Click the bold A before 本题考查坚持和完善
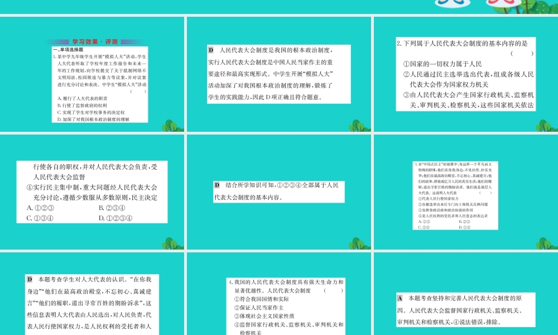Image resolution: width=558 pixels, height=335 pixels. pyautogui.click(x=400, y=298)
